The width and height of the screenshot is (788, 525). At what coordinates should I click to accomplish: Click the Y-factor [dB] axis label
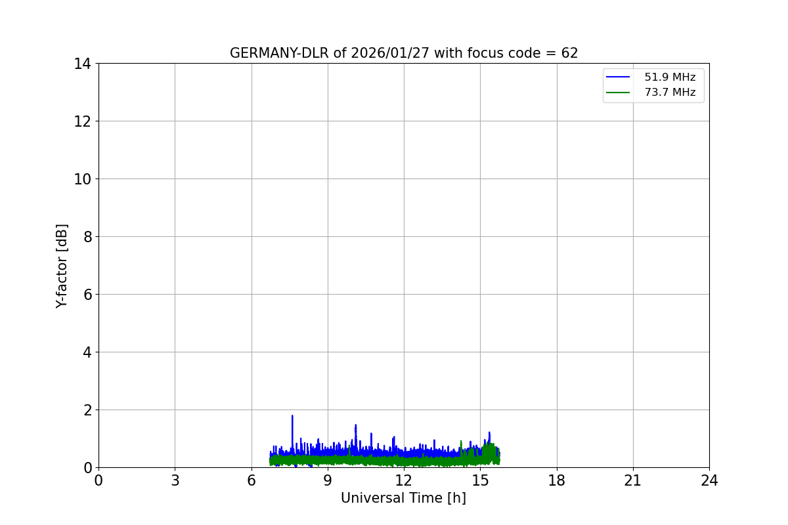pos(62,266)
